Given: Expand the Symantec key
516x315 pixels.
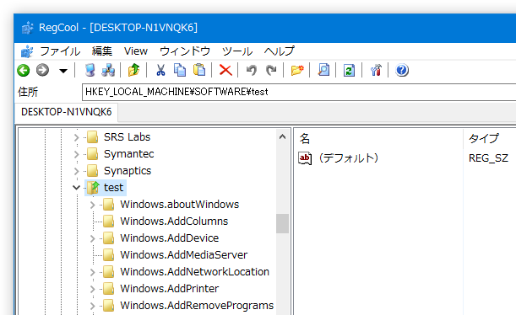Looking at the screenshot, I should tap(76, 154).
